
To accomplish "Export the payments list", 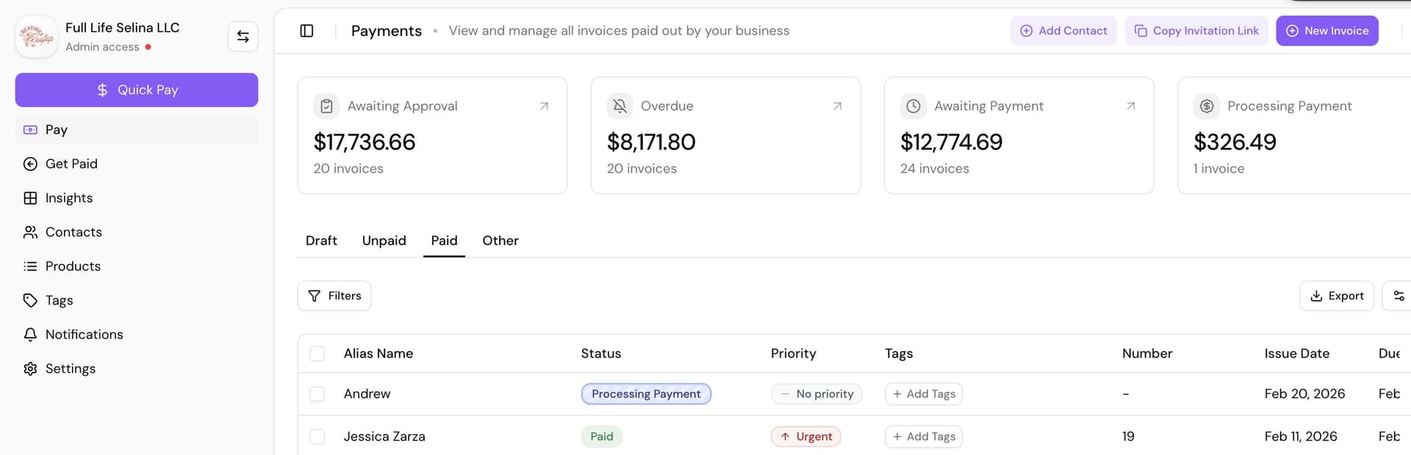I will tap(1337, 296).
